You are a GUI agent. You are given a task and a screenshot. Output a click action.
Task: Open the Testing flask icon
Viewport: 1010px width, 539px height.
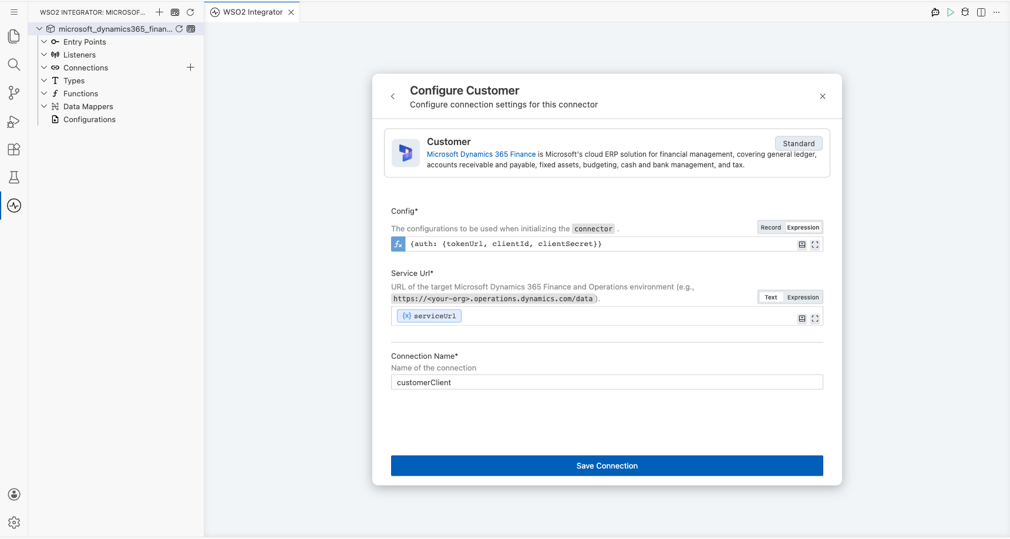pyautogui.click(x=14, y=177)
